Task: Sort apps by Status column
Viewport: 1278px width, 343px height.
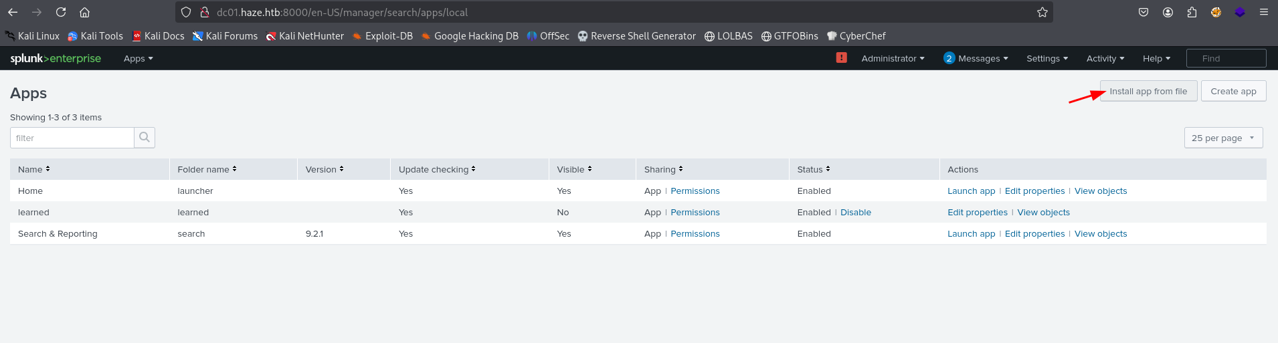Action: click(813, 170)
